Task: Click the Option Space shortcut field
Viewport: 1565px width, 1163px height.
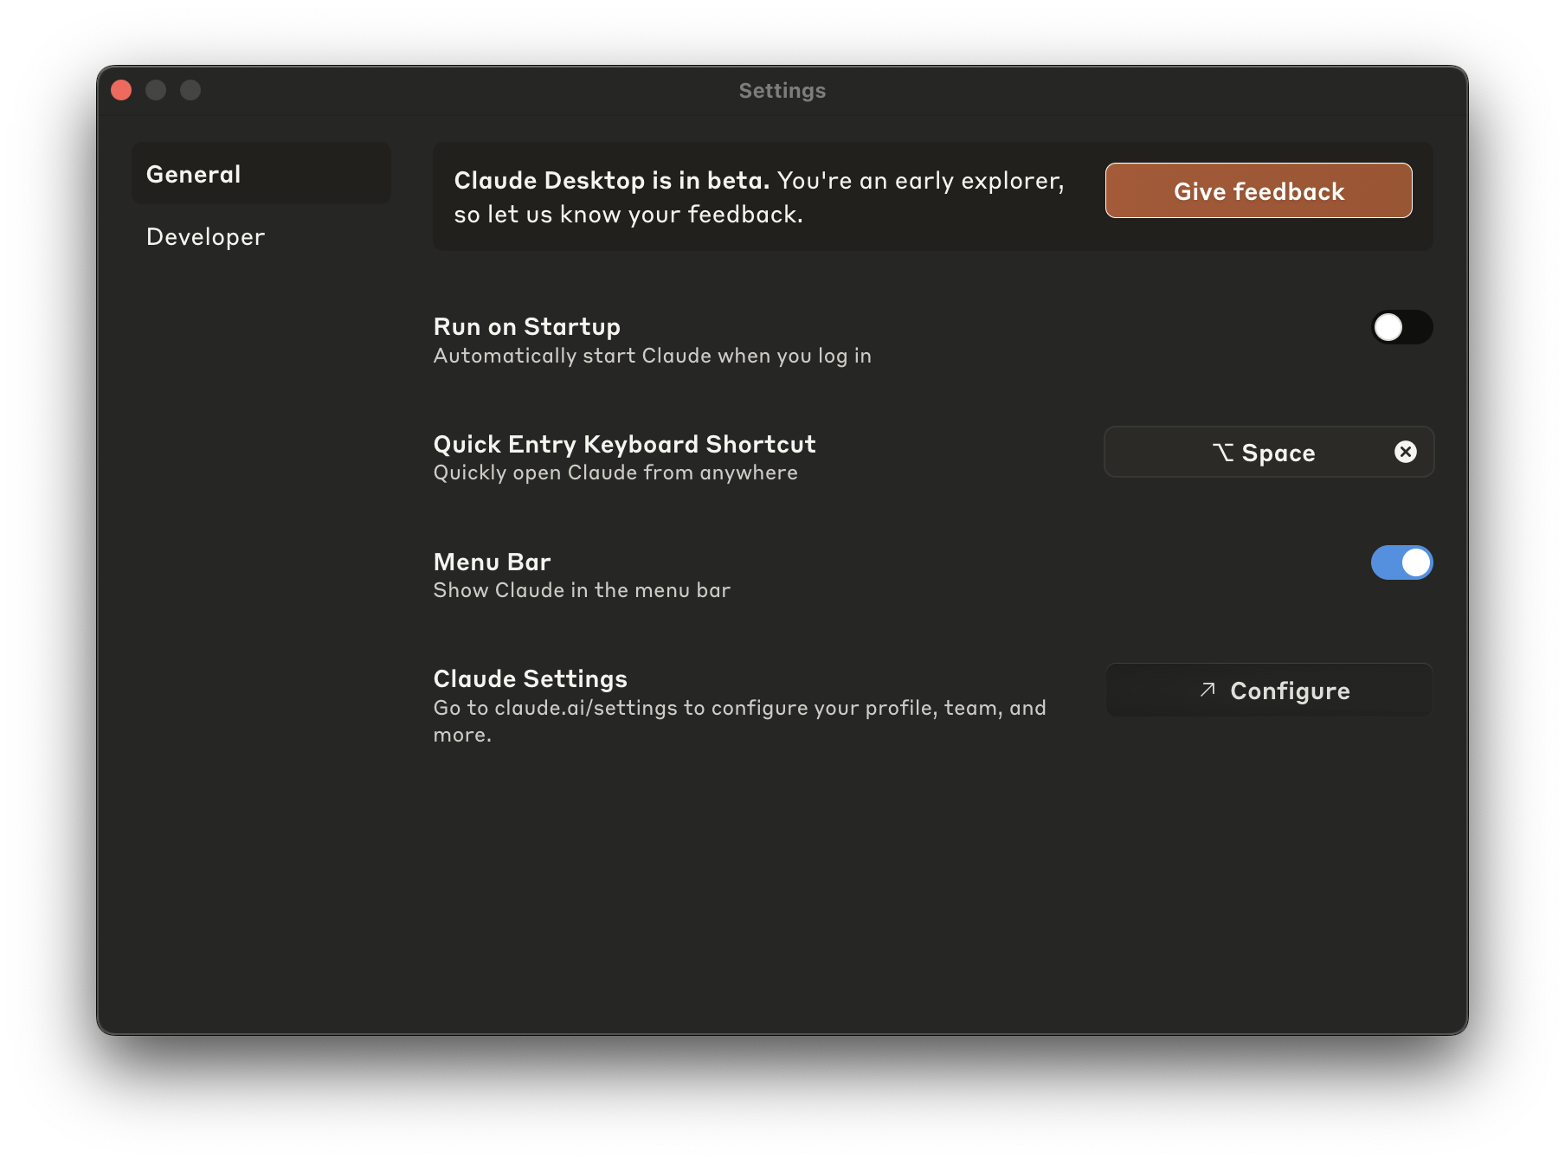Action: [x=1269, y=452]
